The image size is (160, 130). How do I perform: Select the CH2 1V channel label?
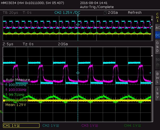51,125
